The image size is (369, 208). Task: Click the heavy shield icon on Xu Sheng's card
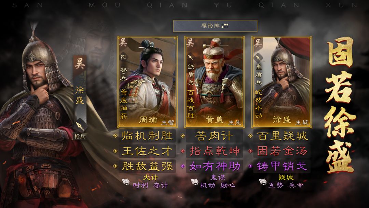point(258,57)
